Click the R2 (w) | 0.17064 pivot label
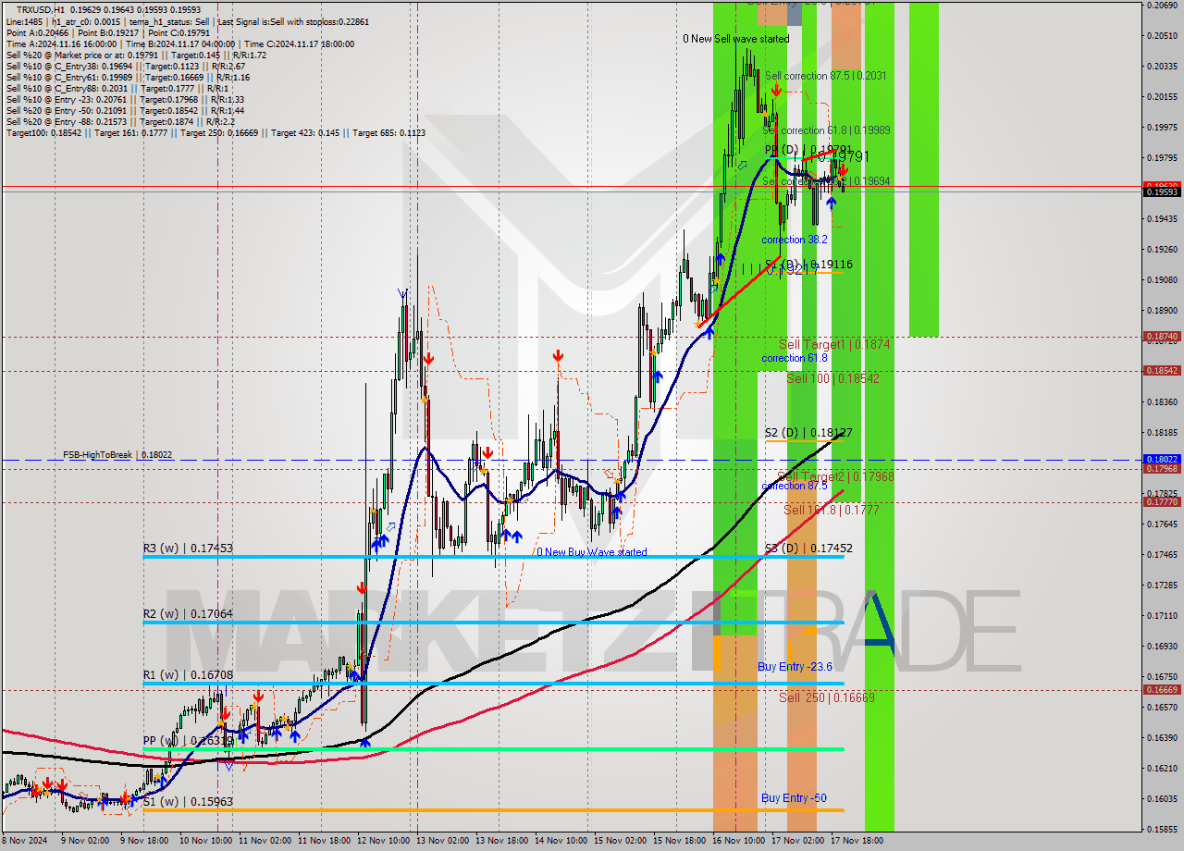This screenshot has width=1184, height=851. (x=188, y=614)
